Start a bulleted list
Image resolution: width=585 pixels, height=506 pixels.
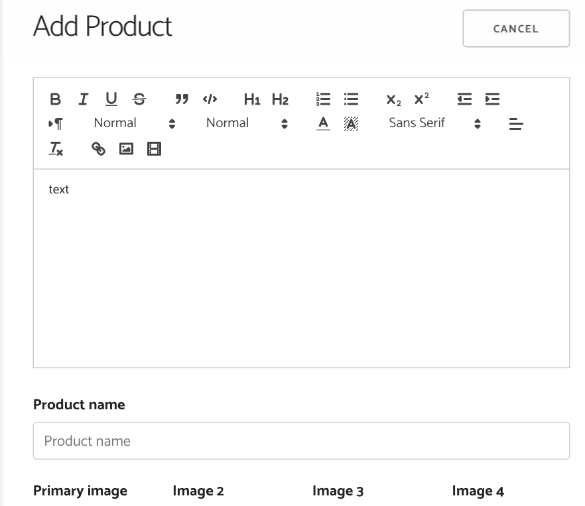tap(351, 99)
